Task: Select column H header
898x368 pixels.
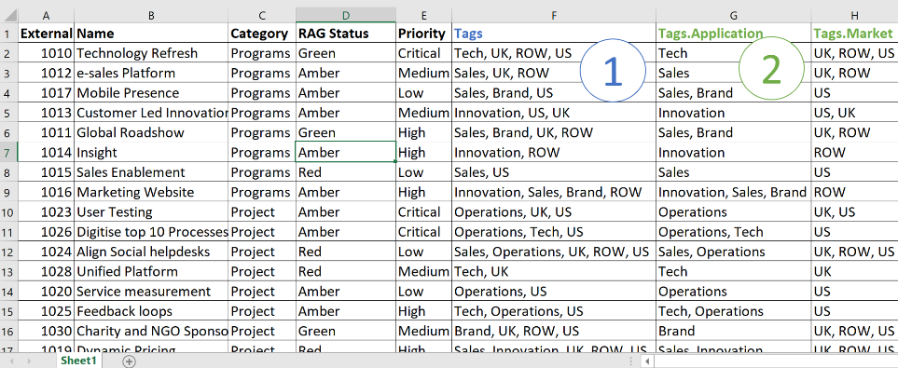Action: 854,16
